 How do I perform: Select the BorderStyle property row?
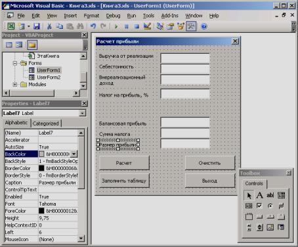tap(41, 175)
